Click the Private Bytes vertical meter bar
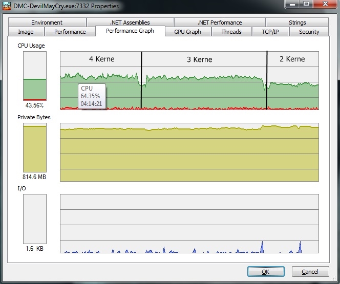 coord(35,148)
